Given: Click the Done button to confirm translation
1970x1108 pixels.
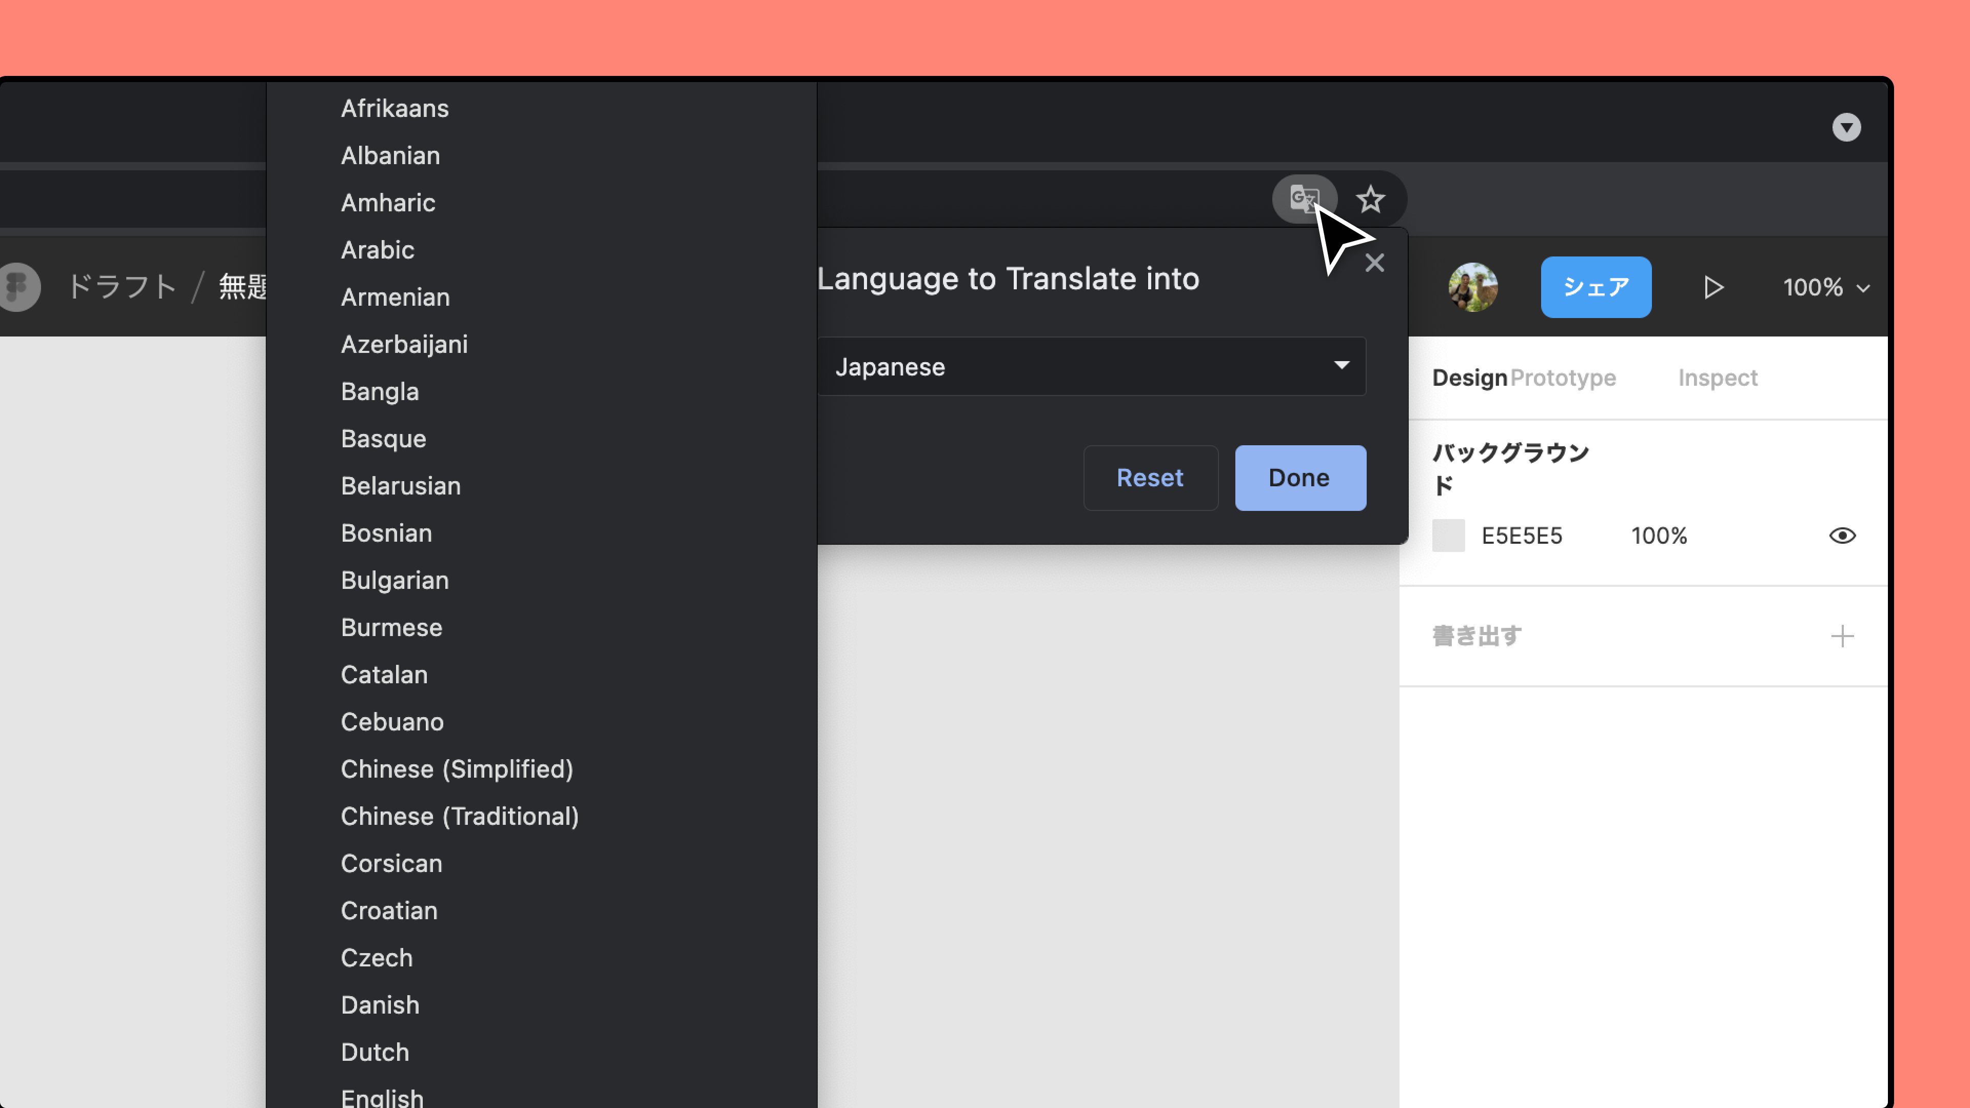Looking at the screenshot, I should coord(1297,476).
